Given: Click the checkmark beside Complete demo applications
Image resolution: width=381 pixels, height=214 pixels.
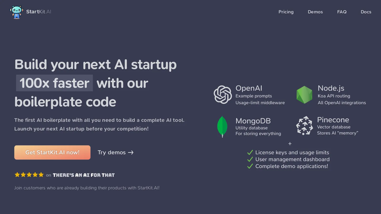Looking at the screenshot, I should point(250,166).
